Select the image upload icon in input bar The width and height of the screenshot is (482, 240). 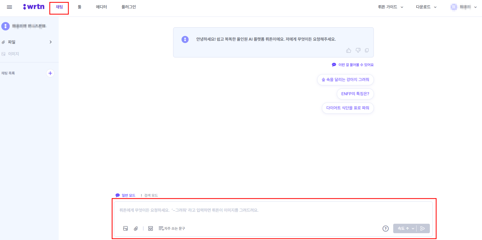pyautogui.click(x=125, y=228)
